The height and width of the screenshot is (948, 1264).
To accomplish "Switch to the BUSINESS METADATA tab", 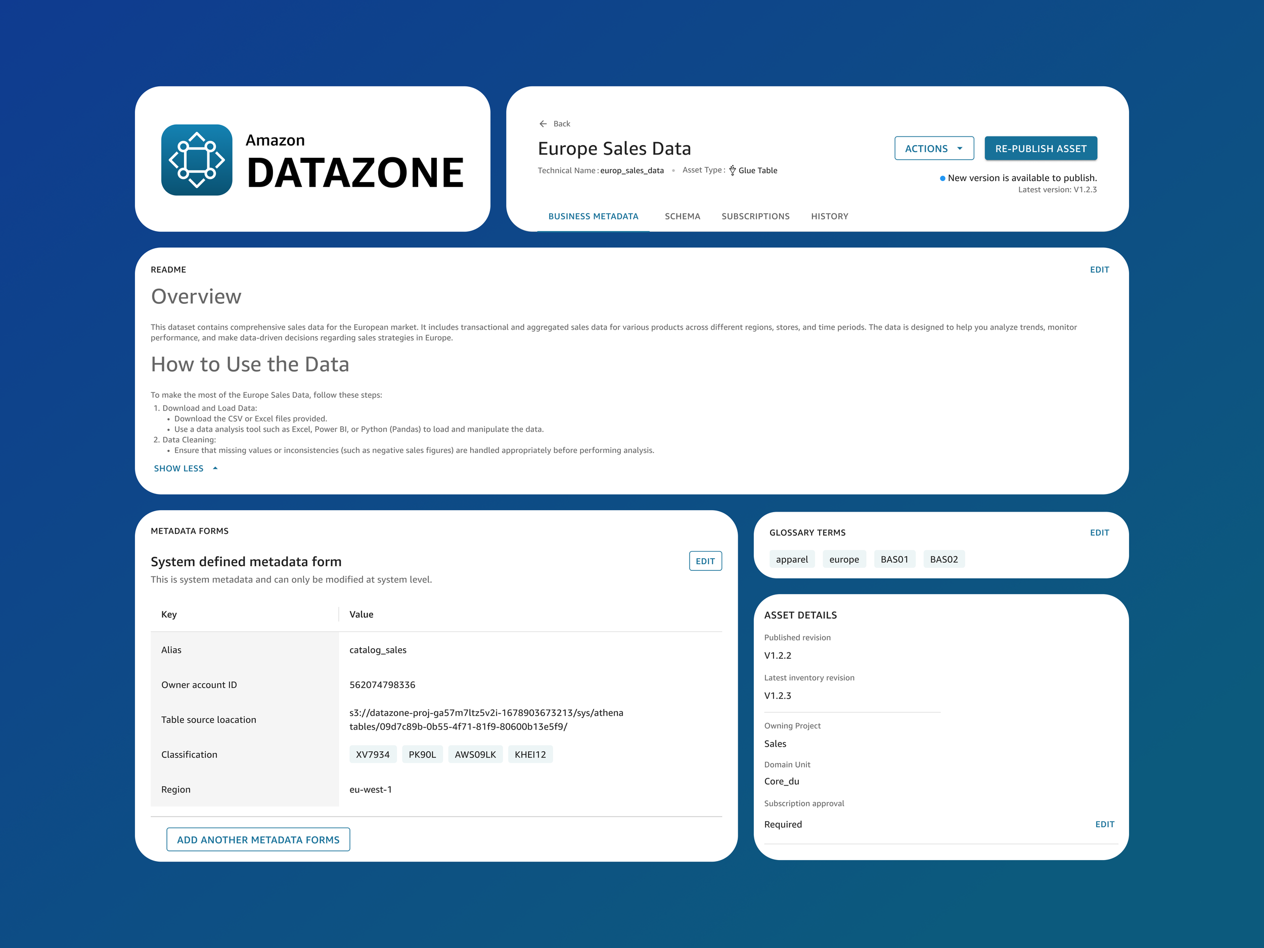I will click(x=593, y=216).
